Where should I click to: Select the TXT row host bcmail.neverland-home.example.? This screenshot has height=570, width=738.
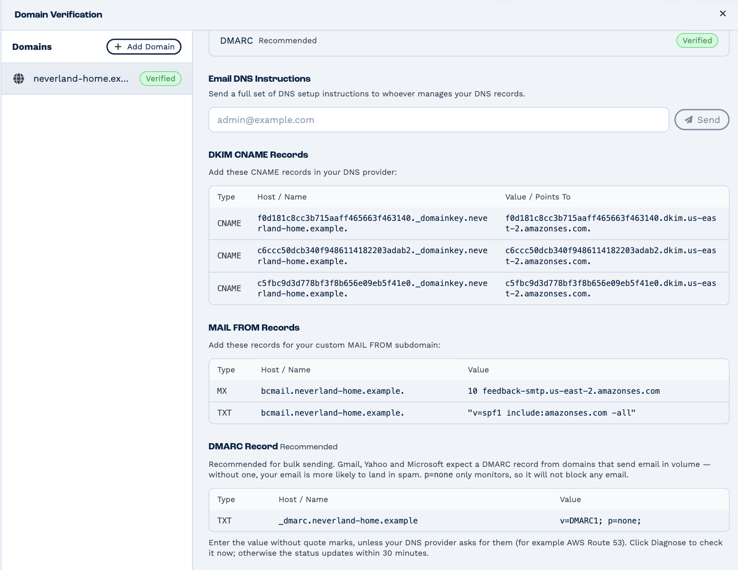(x=333, y=413)
